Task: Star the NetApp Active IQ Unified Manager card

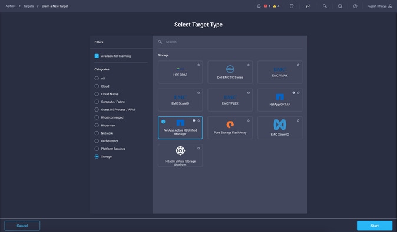Action: point(198,120)
